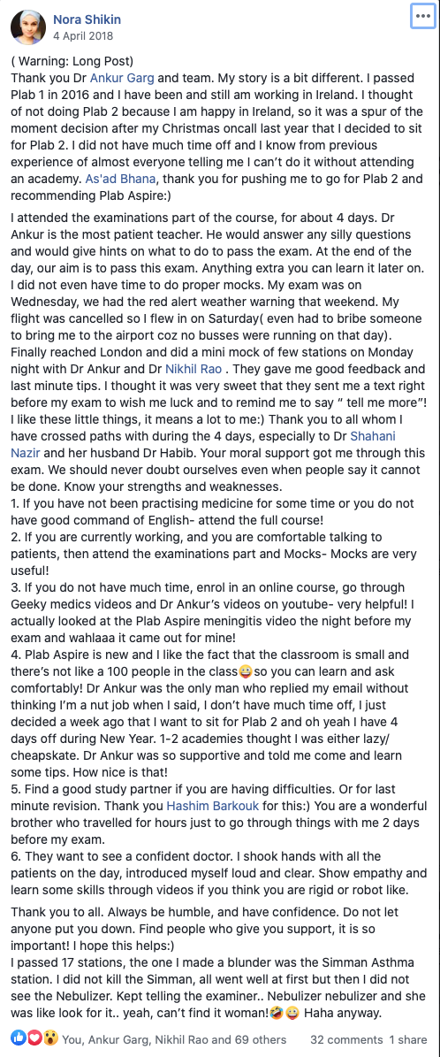The image size is (440, 1057).
Task: Show the 1 share details
Action: (x=407, y=1039)
